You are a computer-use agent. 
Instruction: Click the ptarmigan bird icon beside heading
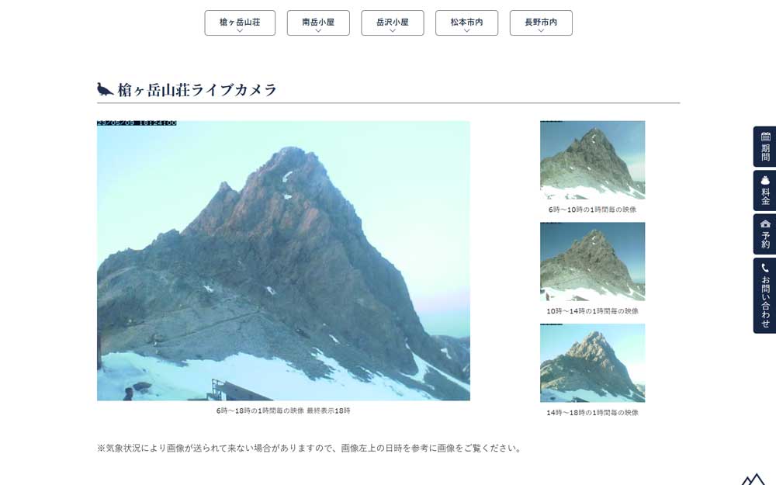coord(105,89)
